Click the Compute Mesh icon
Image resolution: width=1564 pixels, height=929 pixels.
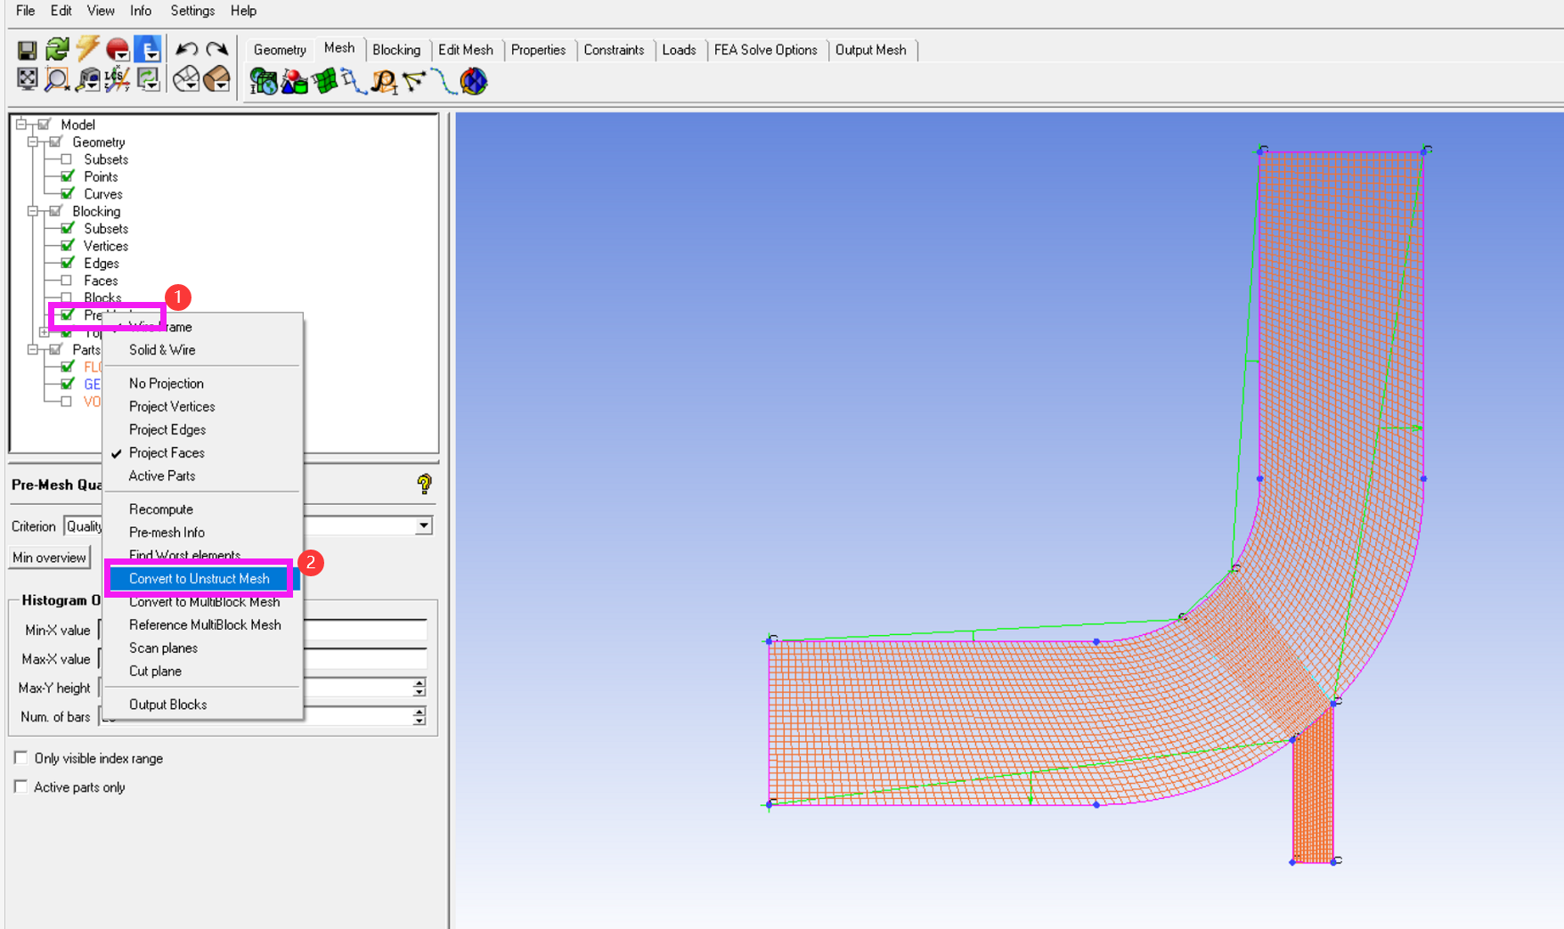coord(474,81)
